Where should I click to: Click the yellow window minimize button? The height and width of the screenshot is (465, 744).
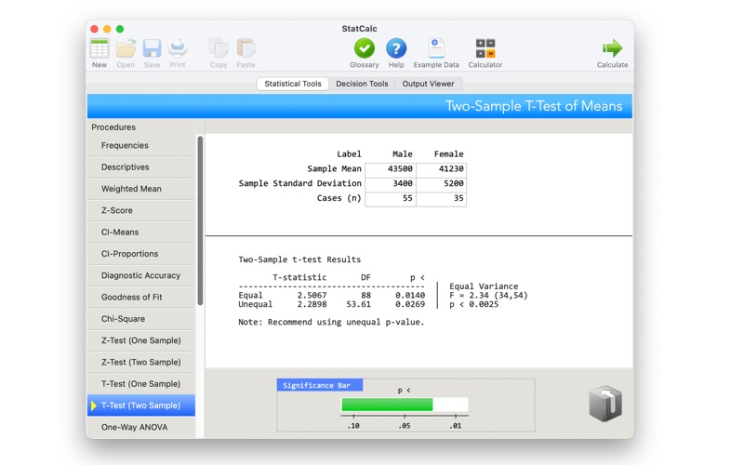(x=107, y=29)
